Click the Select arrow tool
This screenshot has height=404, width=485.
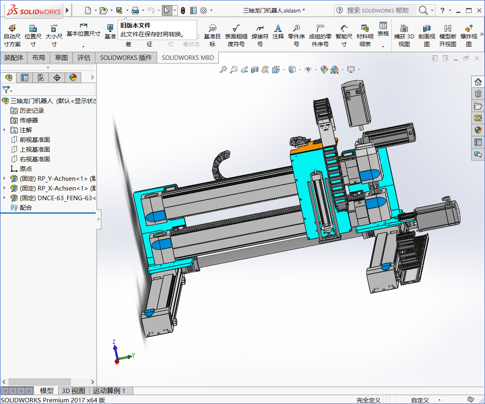point(166,10)
